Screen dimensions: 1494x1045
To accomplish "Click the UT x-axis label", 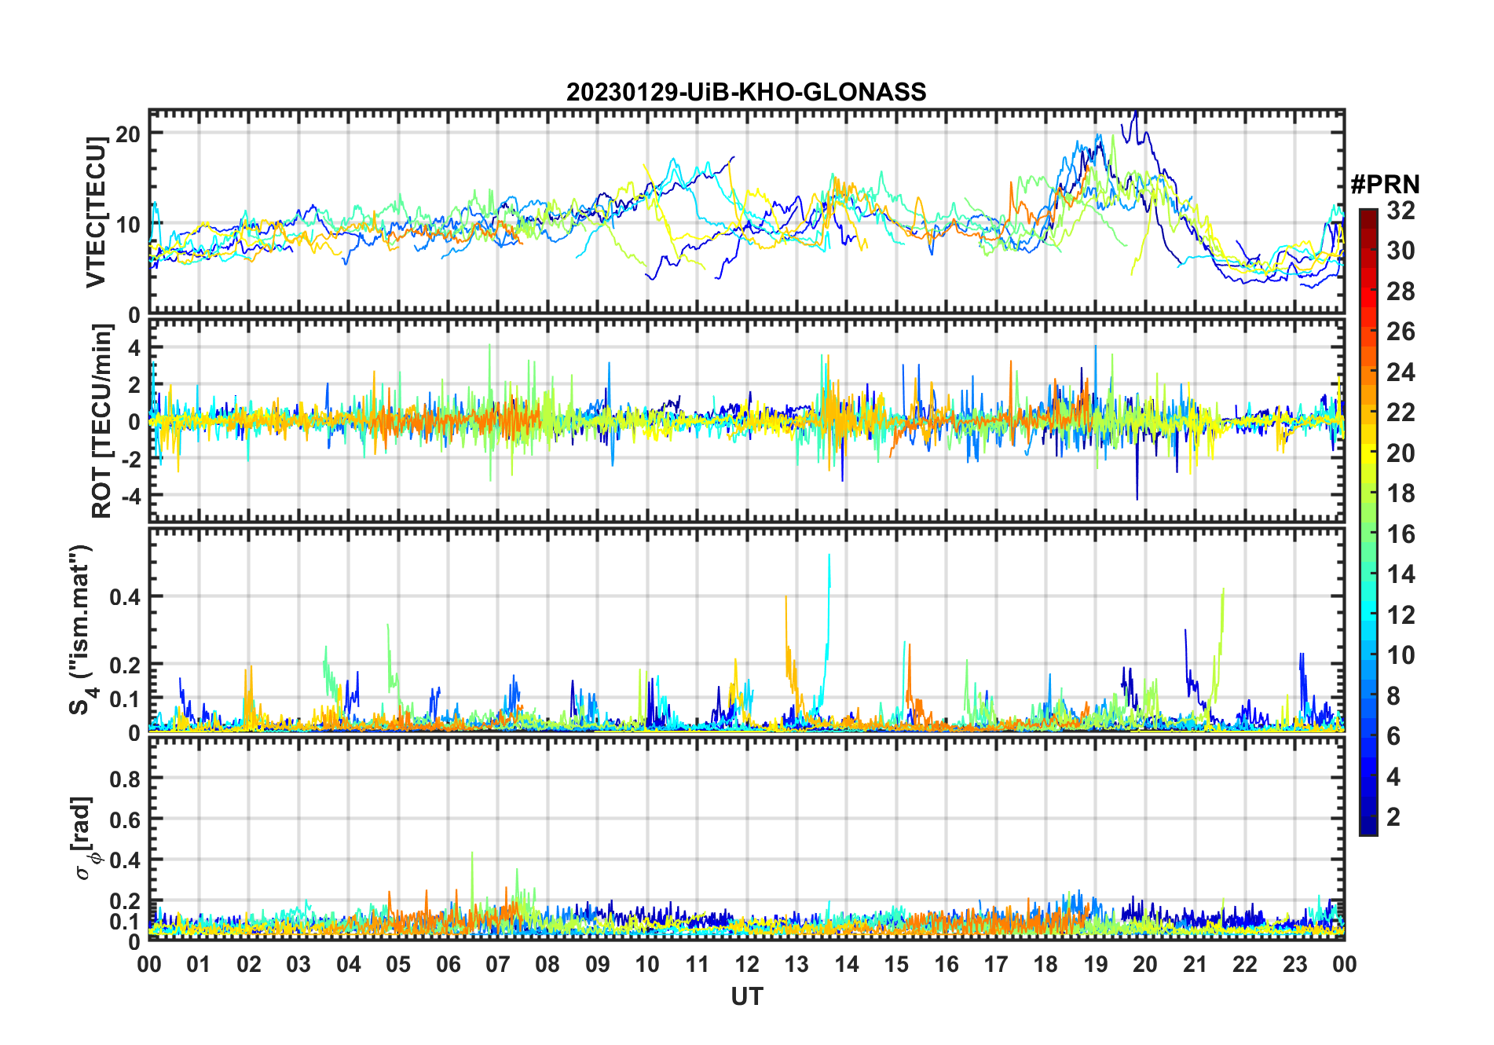I will [746, 996].
